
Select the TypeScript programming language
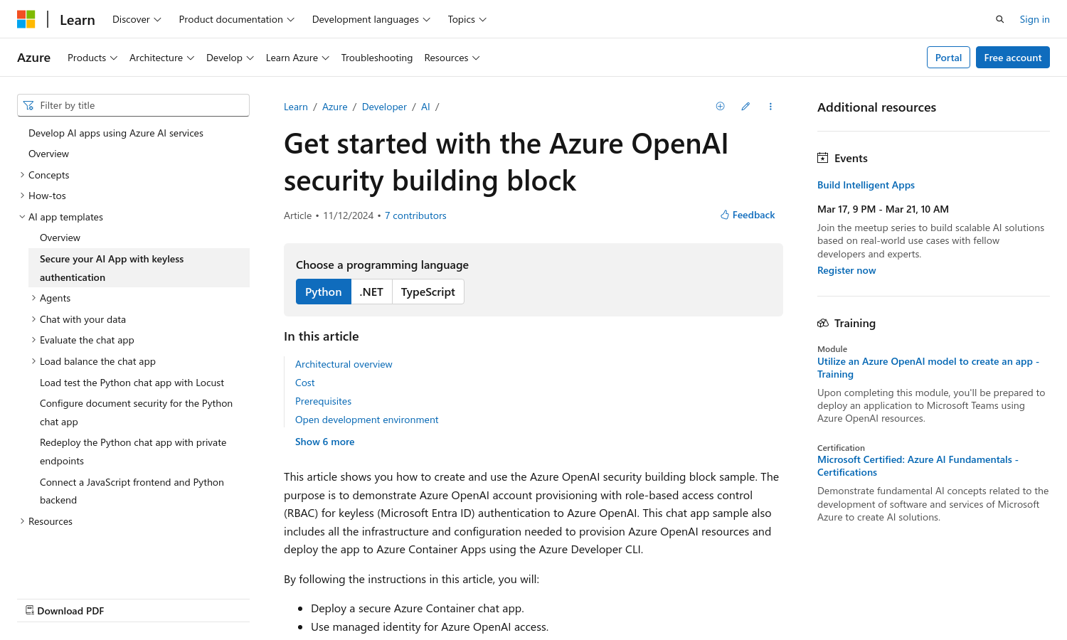(428, 292)
